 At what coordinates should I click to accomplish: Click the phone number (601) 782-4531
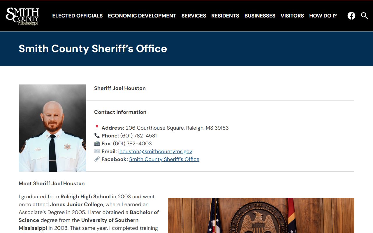pyautogui.click(x=138, y=136)
